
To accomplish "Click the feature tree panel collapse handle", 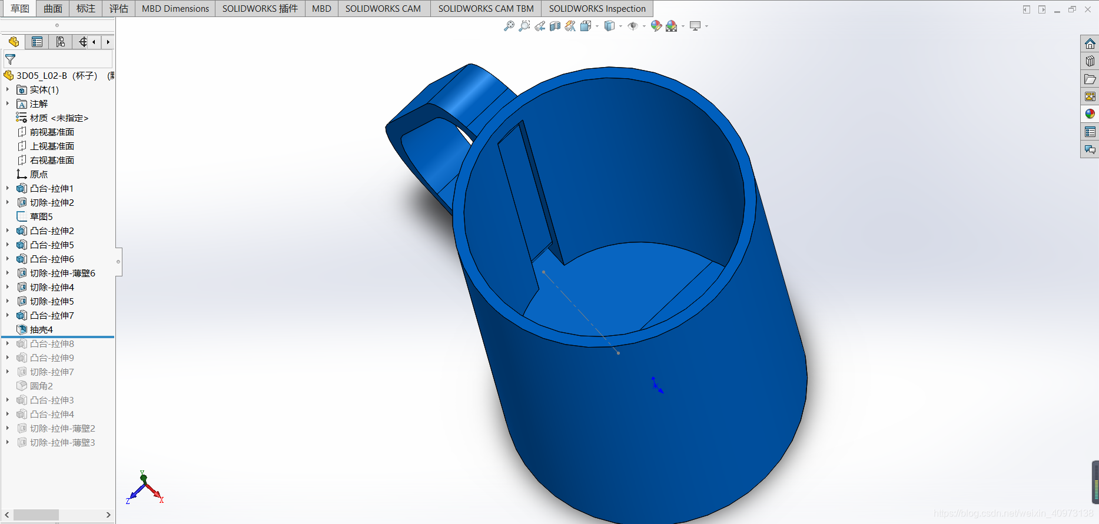I will point(118,262).
